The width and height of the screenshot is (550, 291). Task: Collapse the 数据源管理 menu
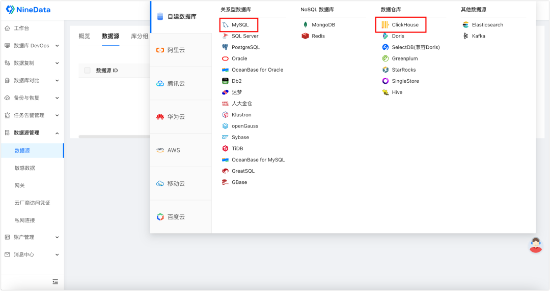click(x=32, y=133)
